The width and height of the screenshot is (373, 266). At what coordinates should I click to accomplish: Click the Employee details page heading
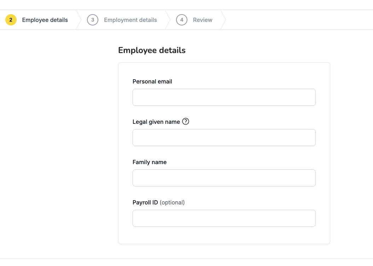pyautogui.click(x=152, y=51)
